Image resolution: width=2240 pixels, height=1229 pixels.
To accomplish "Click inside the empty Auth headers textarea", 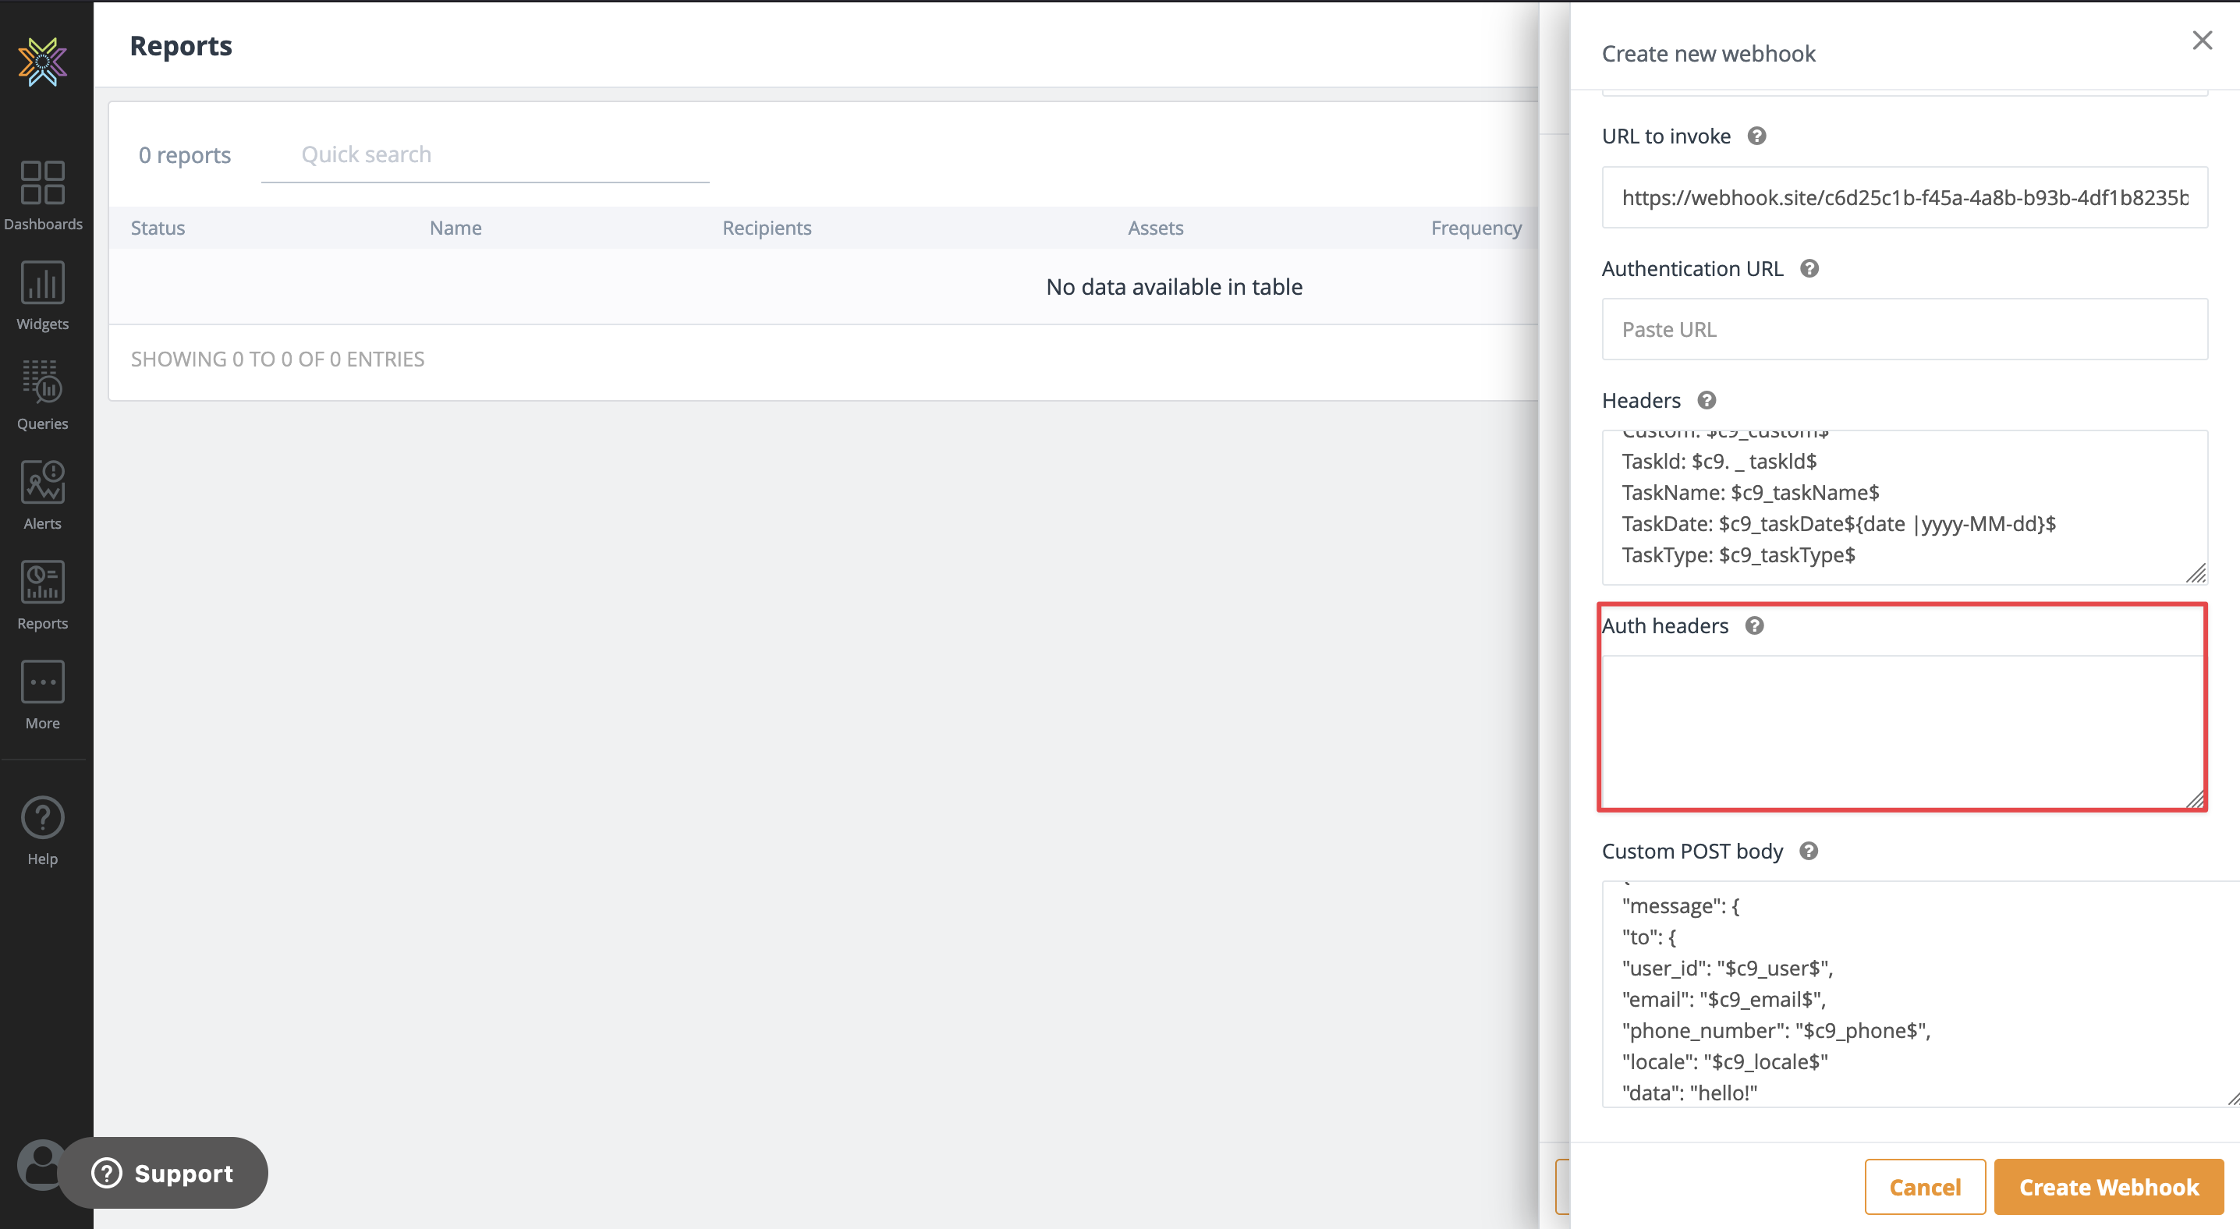I will 1902,730.
